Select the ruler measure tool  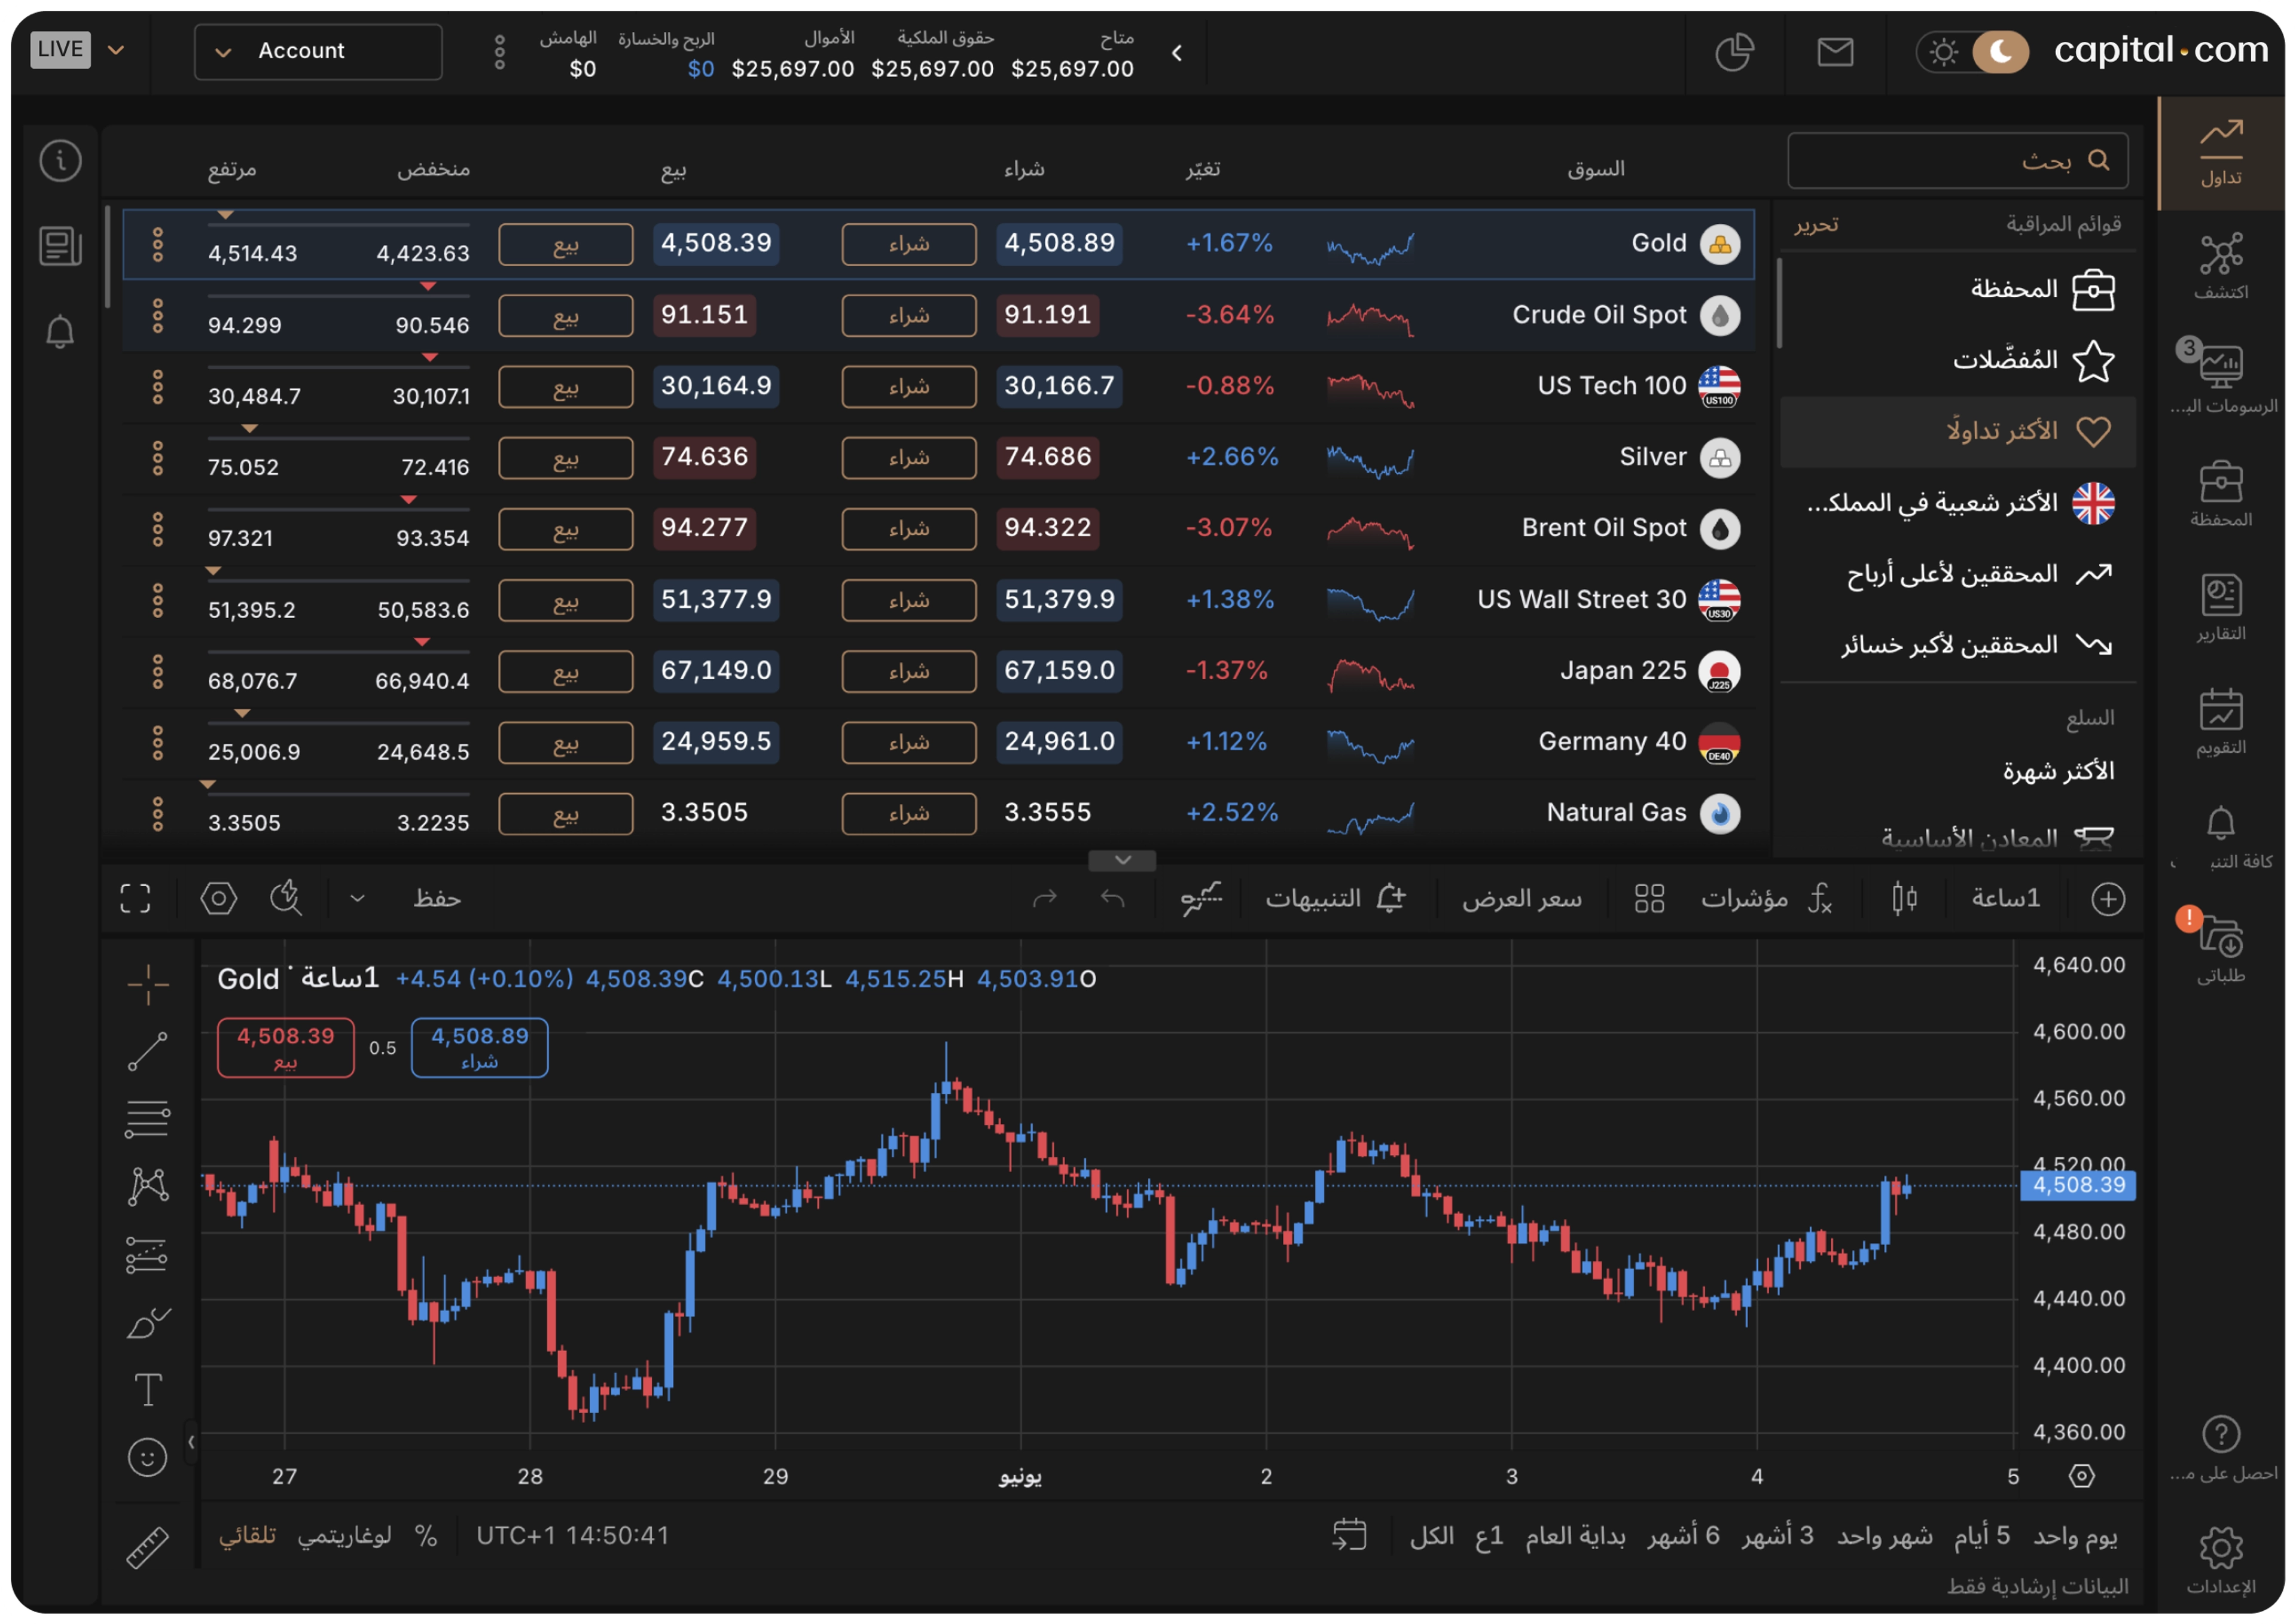point(147,1547)
